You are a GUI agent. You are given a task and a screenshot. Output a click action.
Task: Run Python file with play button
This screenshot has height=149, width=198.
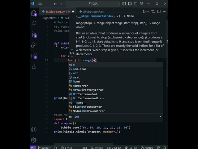tap(144, 11)
